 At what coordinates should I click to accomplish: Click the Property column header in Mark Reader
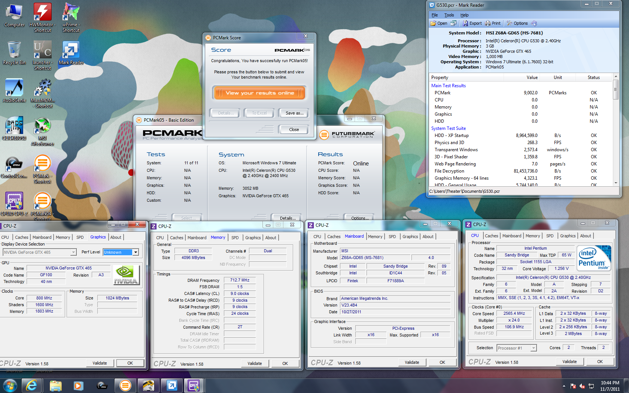[x=466, y=77]
